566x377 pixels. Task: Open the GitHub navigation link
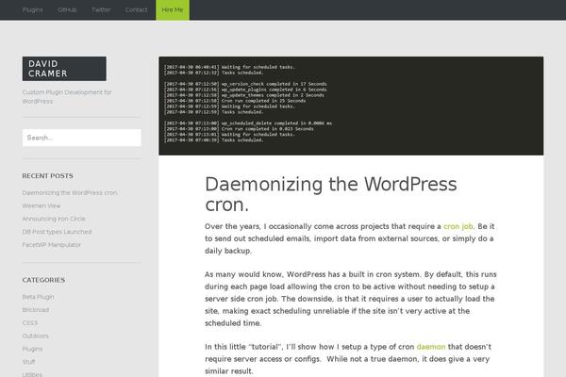click(67, 9)
